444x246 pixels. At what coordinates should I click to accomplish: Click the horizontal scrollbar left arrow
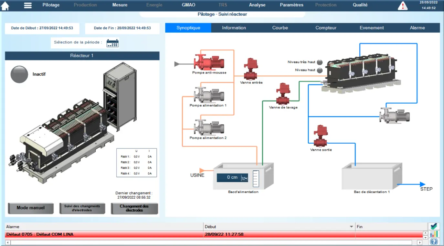[8, 242]
